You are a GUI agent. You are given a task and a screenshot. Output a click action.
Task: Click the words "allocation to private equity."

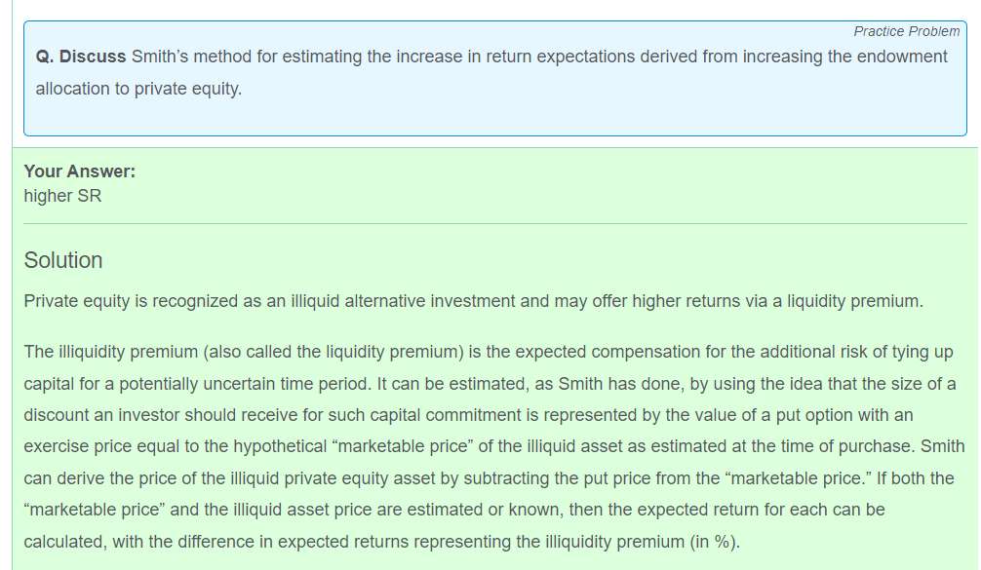pyautogui.click(x=138, y=89)
